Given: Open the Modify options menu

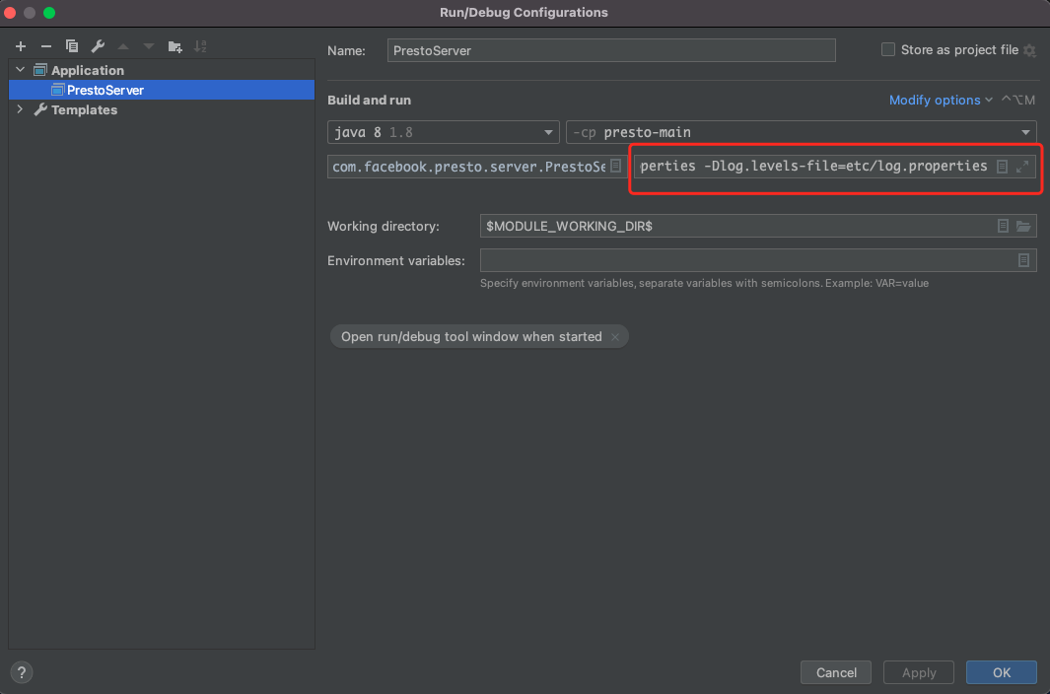Looking at the screenshot, I should (941, 100).
